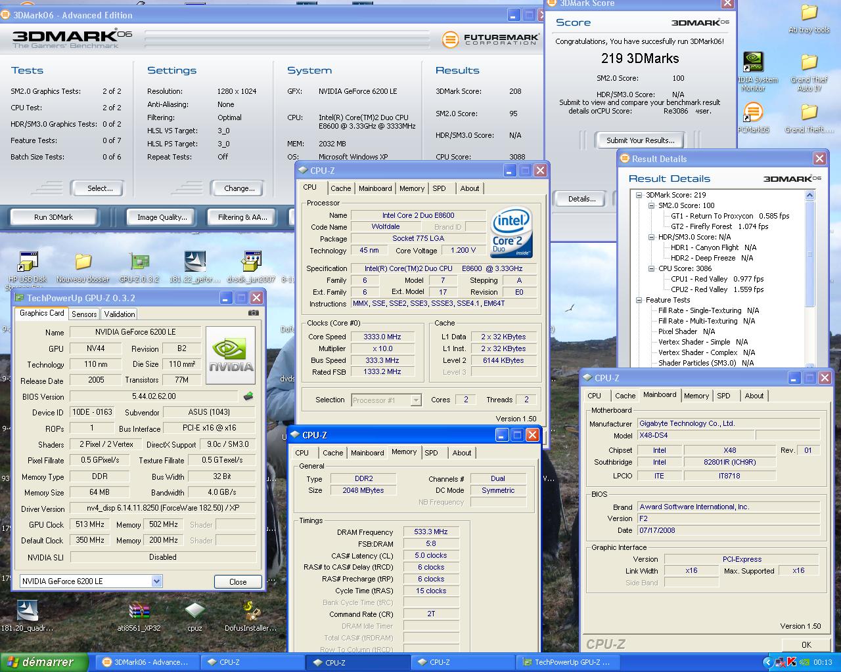This screenshot has height=672, width=841.
Task: Click the Details... button in 3DMark
Action: [x=581, y=199]
